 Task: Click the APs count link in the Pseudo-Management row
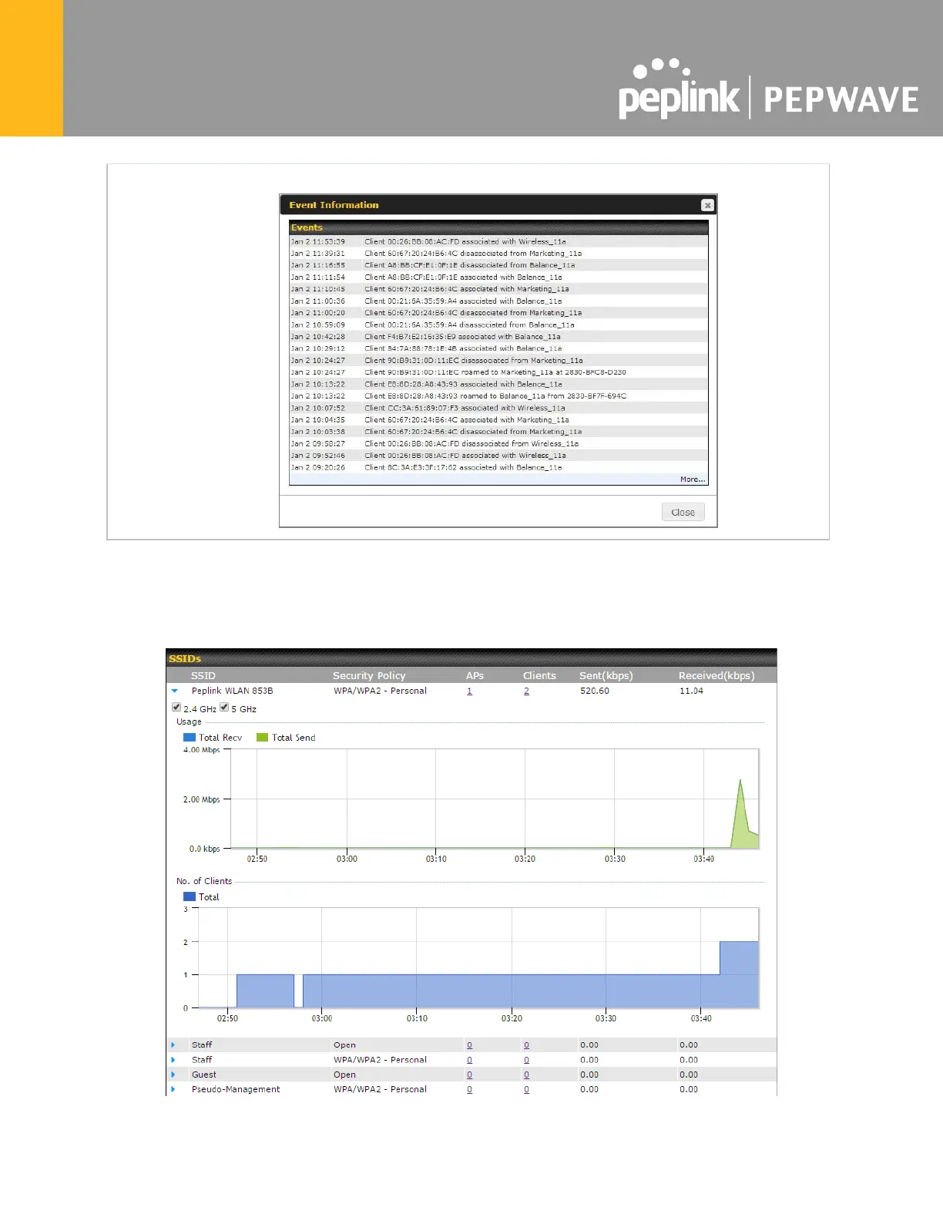coord(469,1089)
